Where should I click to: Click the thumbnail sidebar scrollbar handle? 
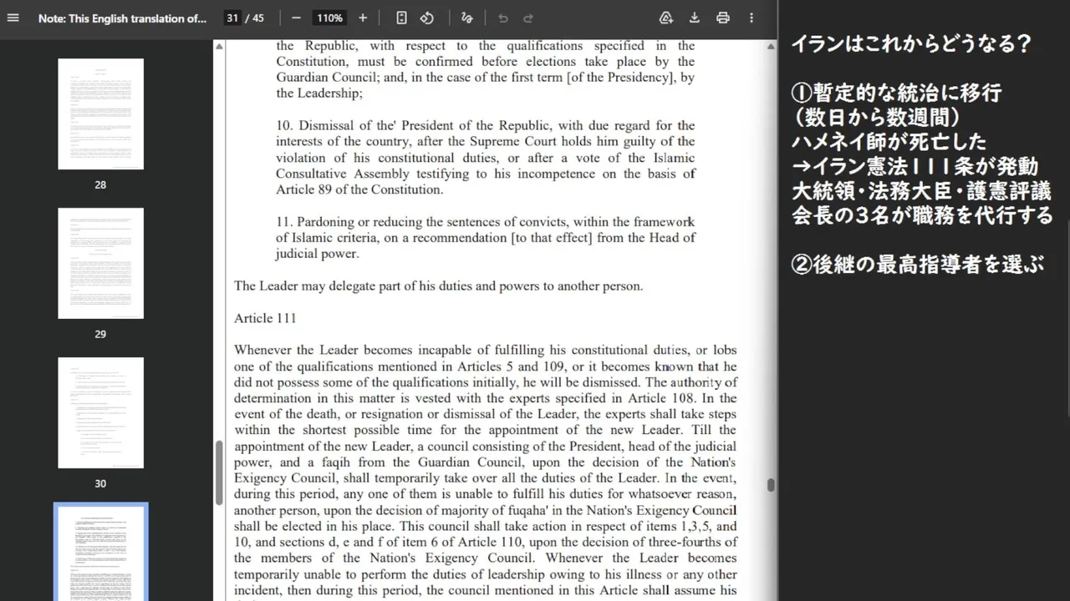[220, 472]
